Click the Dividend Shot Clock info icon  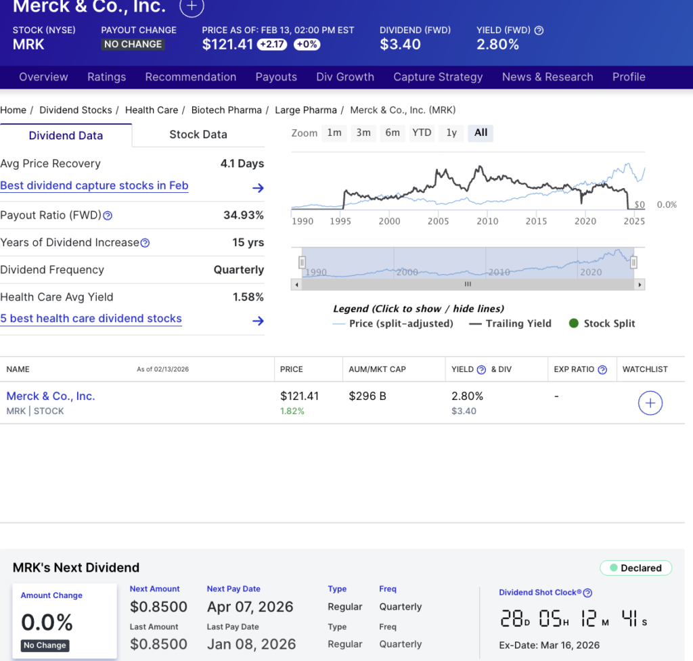point(587,593)
